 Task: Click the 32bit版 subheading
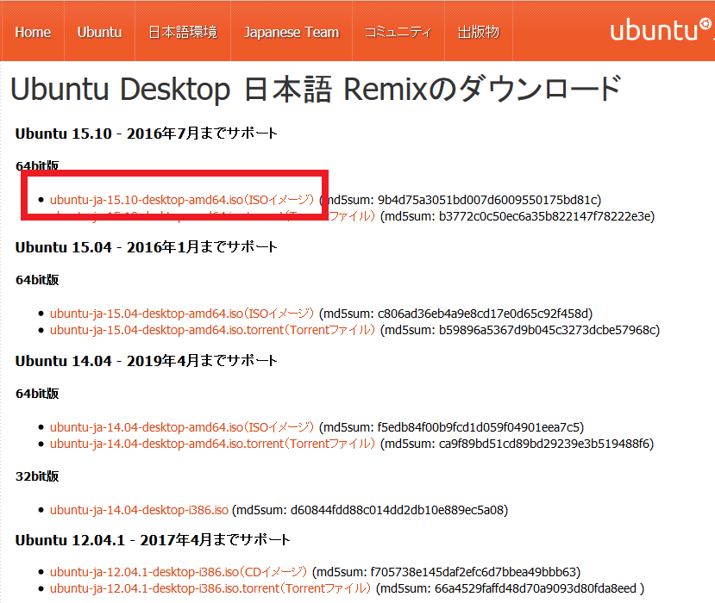click(37, 476)
